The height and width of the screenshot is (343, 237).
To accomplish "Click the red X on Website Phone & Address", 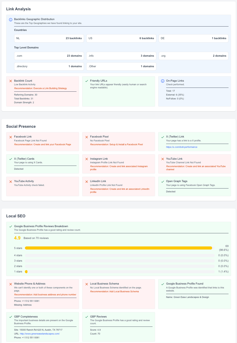I will (x=10, y=284).
